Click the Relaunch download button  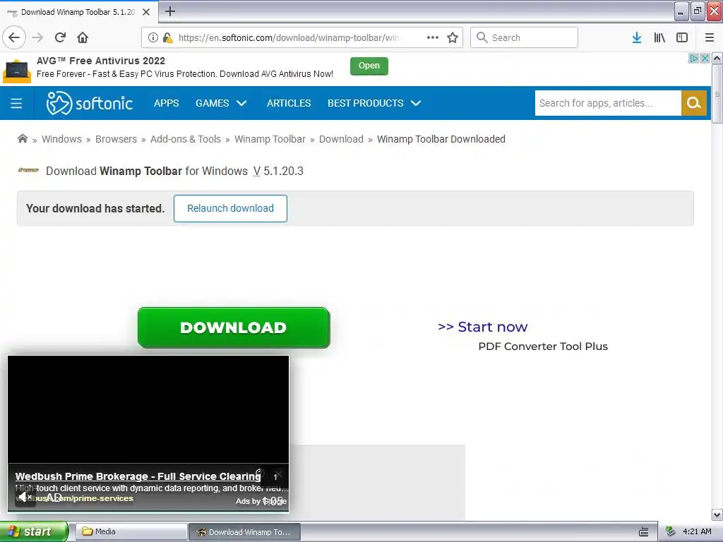point(231,208)
